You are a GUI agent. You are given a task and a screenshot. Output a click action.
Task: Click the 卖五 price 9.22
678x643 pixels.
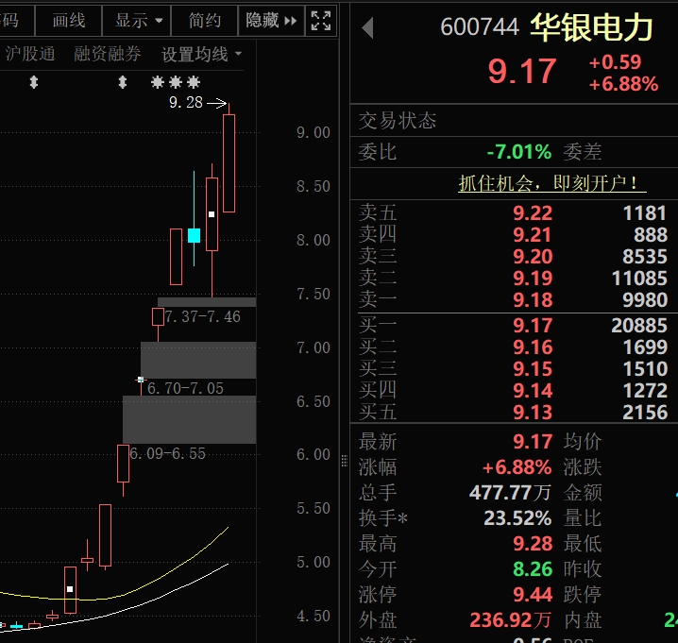533,213
